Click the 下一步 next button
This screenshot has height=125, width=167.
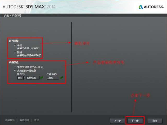(x=135, y=121)
